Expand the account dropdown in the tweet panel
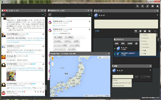The width and height of the screenshot is (161, 100). click(157, 15)
